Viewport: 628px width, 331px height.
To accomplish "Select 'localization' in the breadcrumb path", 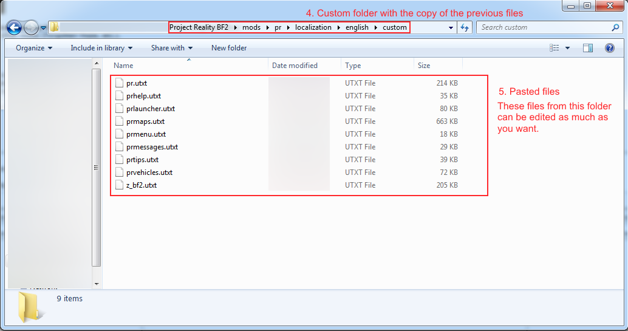I will pyautogui.click(x=313, y=27).
